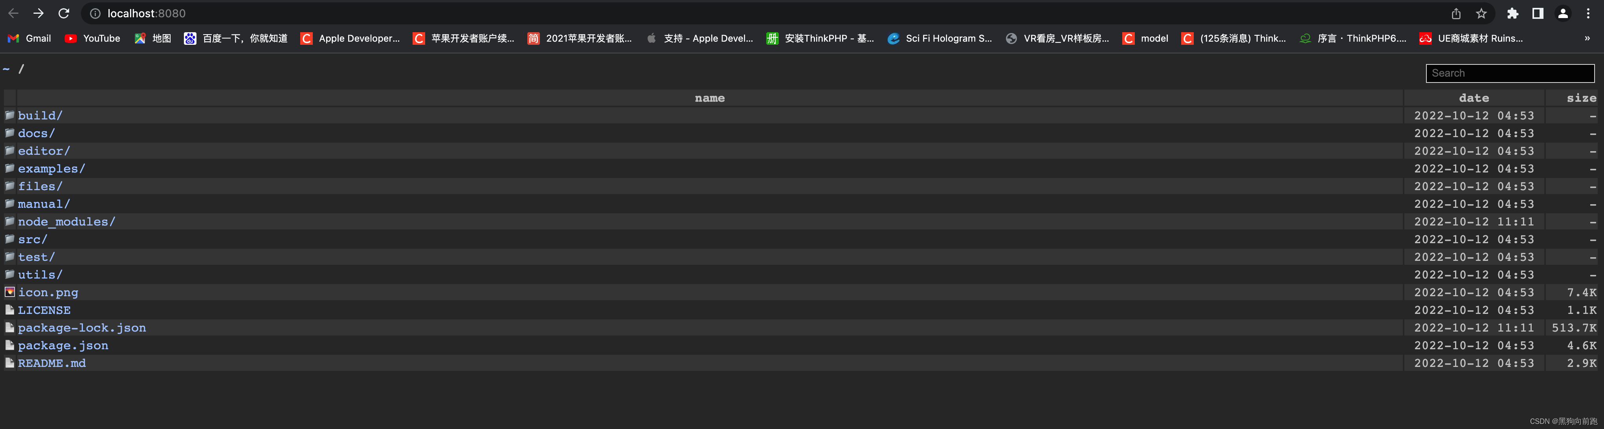Click the site info icon in address bar

tap(95, 13)
